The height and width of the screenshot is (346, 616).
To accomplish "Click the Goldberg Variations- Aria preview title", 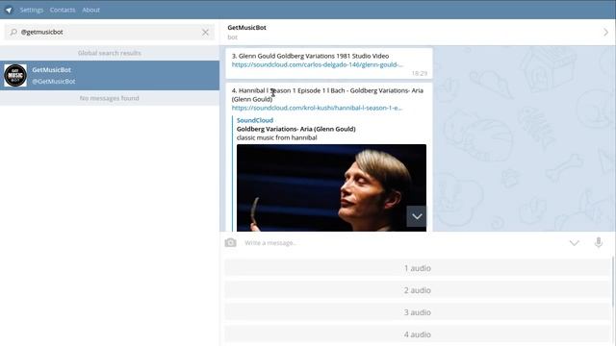I will coord(295,129).
